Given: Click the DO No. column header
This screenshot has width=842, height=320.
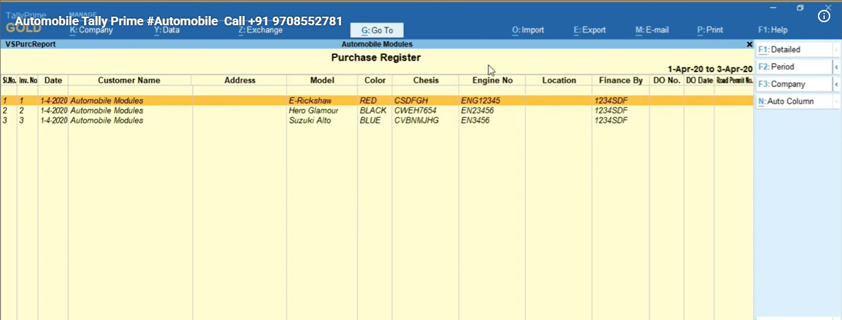Looking at the screenshot, I should point(667,80).
